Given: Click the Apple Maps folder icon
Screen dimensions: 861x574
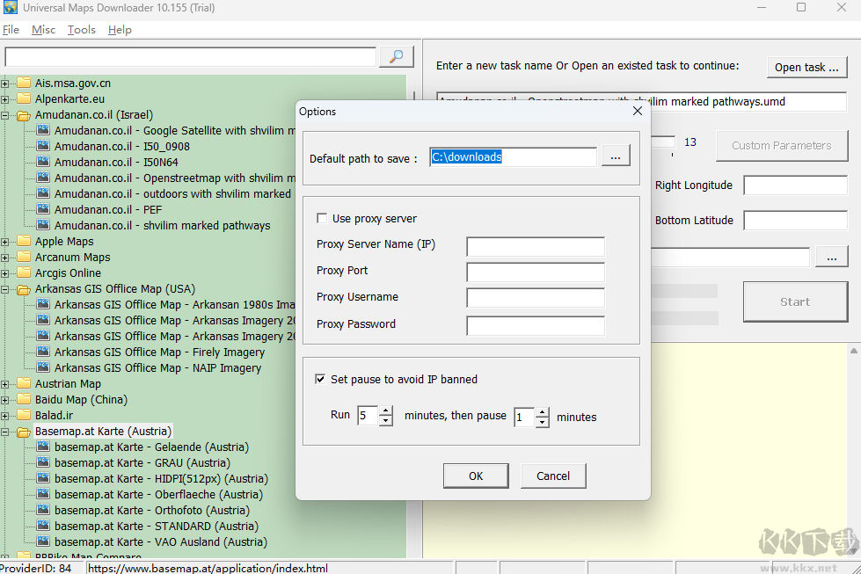Looking at the screenshot, I should click(x=22, y=241).
